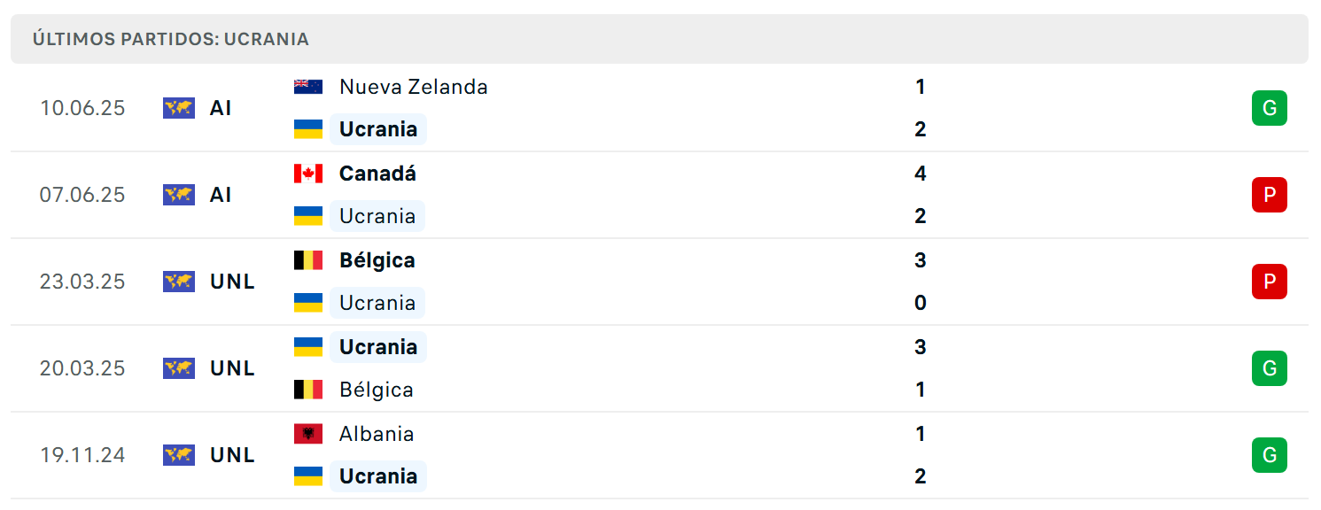The height and width of the screenshot is (510, 1321).
Task: Open Canadá team link
Action: click(x=377, y=174)
